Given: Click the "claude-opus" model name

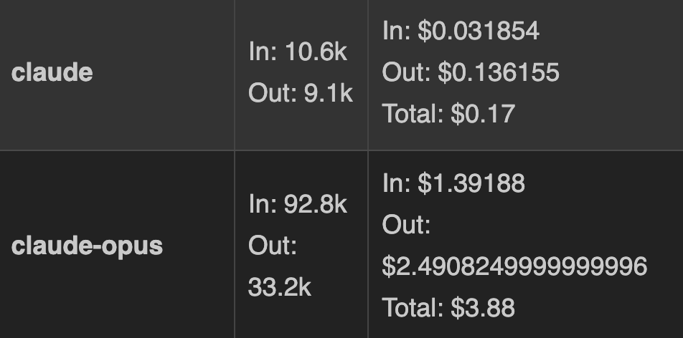Looking at the screenshot, I should 87,246.
